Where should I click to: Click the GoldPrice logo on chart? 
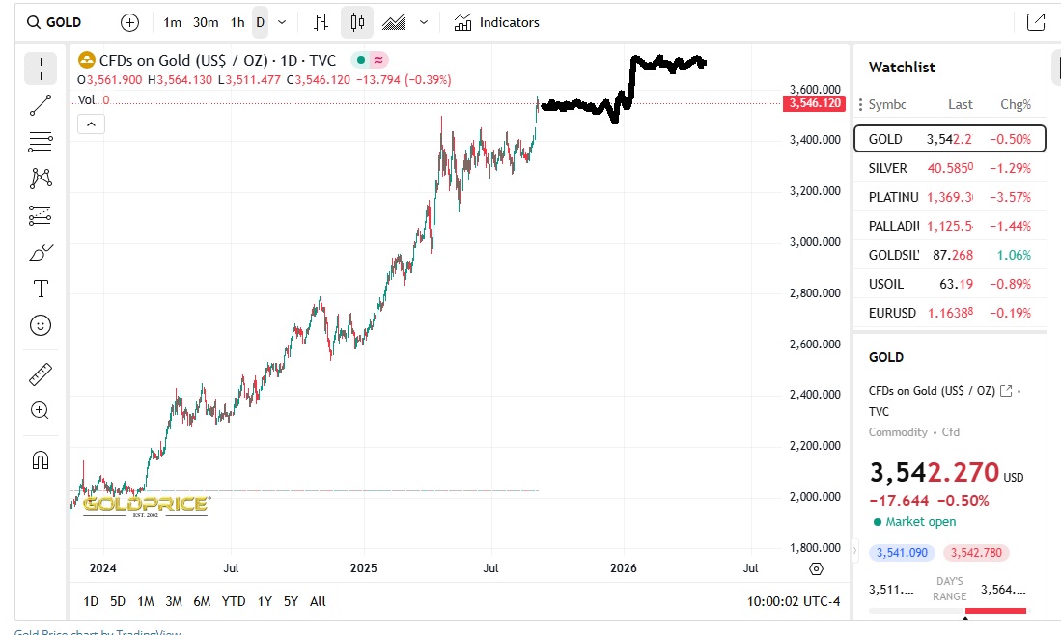(145, 505)
